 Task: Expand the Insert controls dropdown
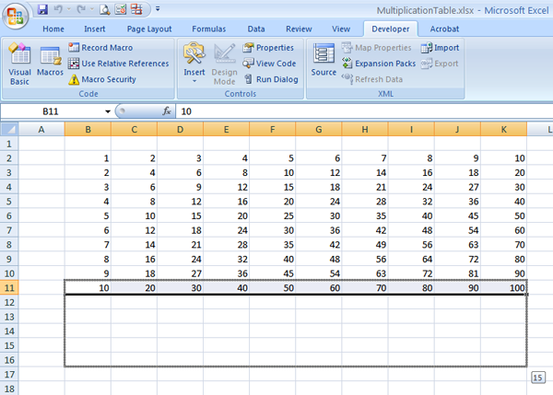point(194,81)
